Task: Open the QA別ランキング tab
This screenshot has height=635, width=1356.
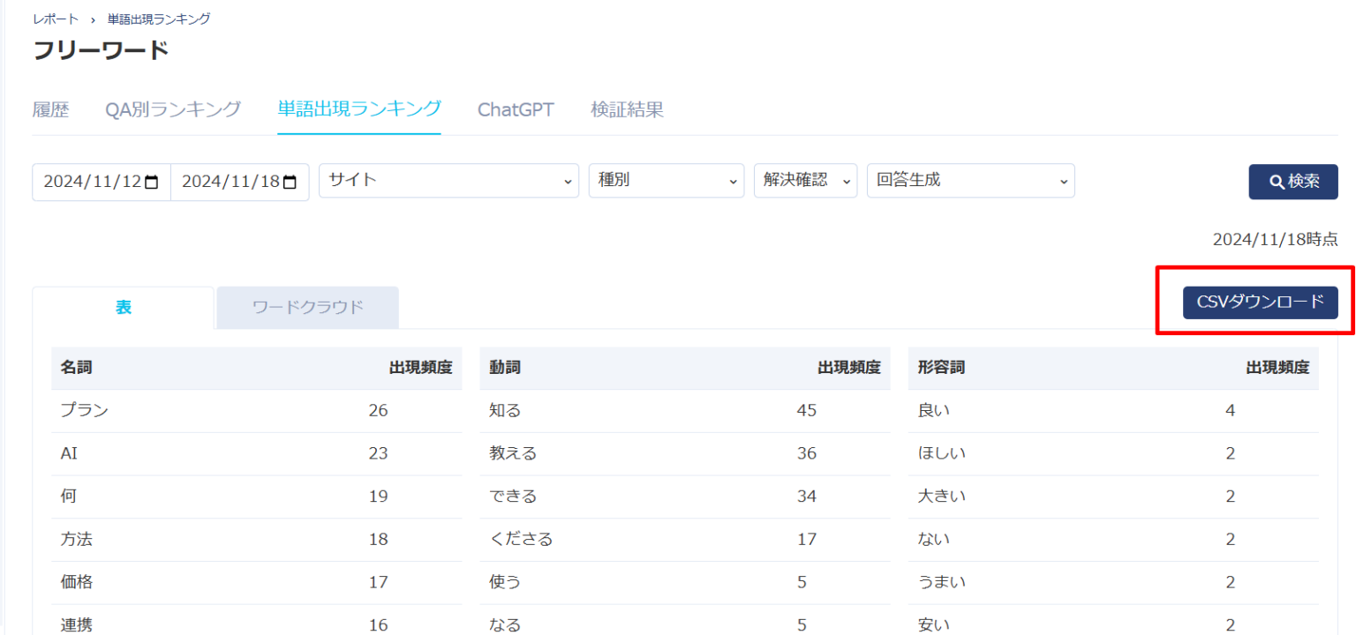Action: pyautogui.click(x=173, y=109)
